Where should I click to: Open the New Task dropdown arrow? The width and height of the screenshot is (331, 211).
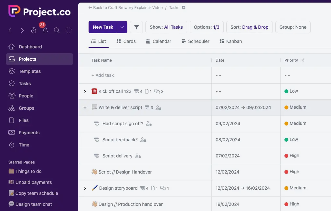click(122, 27)
